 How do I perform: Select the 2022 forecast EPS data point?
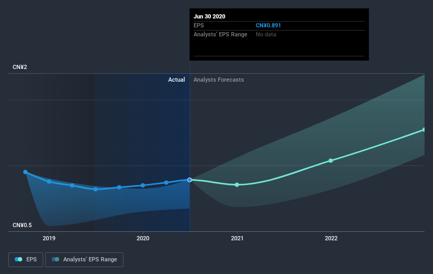[331, 161]
